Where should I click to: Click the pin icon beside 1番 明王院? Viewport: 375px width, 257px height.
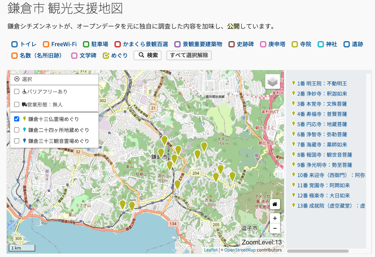[x=293, y=83]
